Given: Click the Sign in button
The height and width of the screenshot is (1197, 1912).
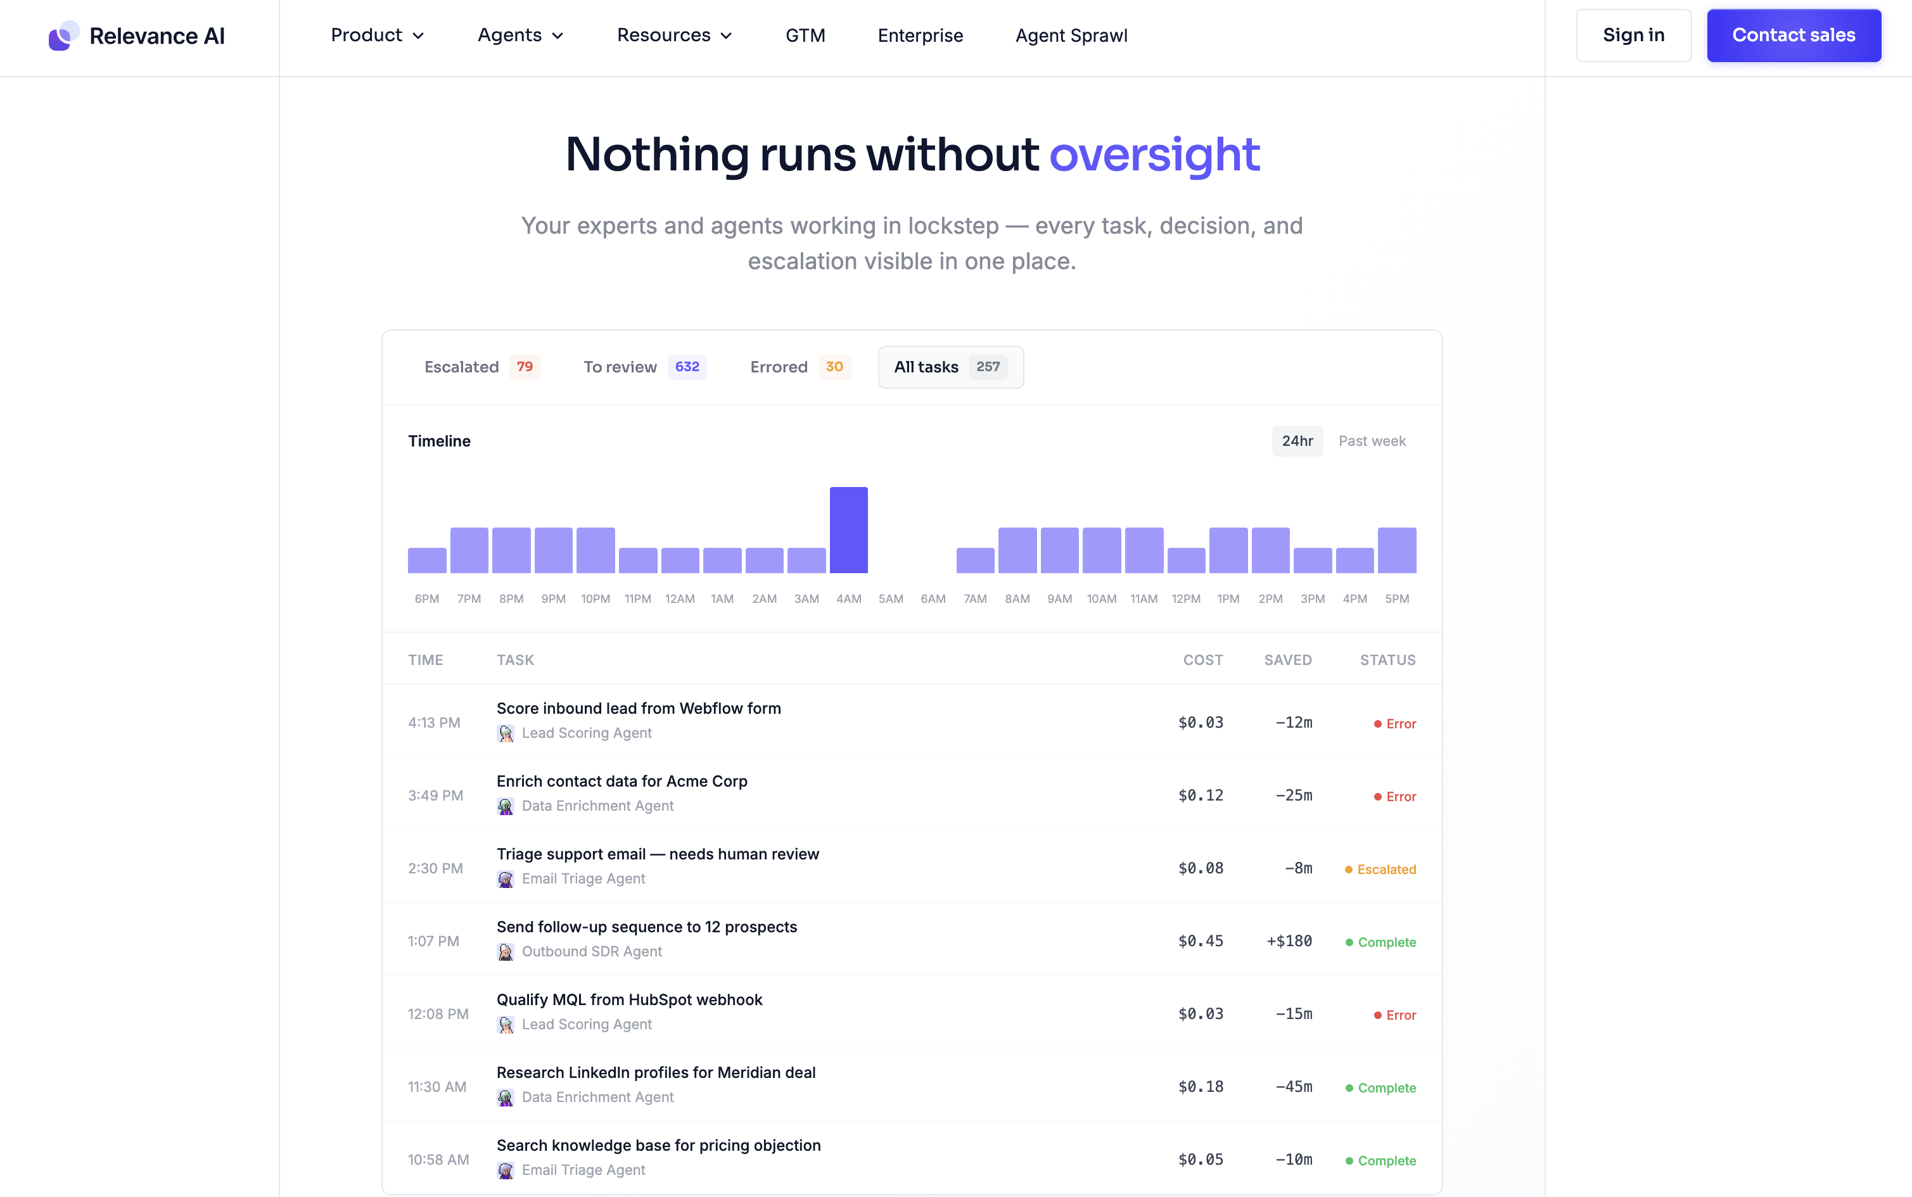Looking at the screenshot, I should (x=1633, y=35).
